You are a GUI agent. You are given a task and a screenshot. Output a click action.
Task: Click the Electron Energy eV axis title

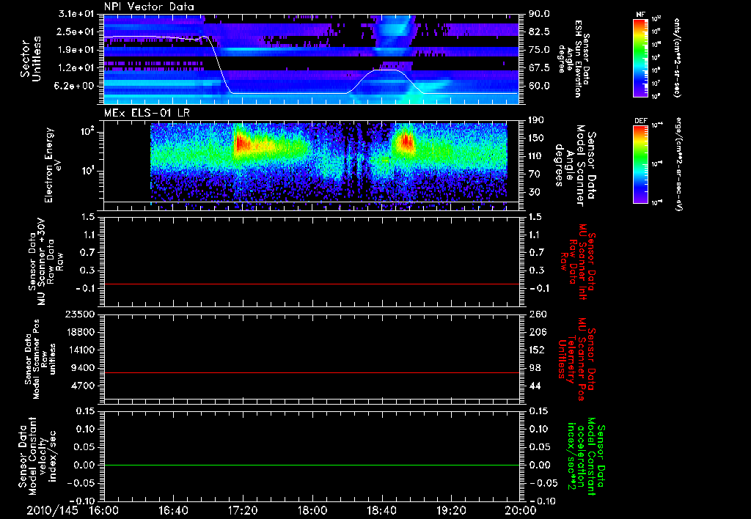[x=54, y=165]
